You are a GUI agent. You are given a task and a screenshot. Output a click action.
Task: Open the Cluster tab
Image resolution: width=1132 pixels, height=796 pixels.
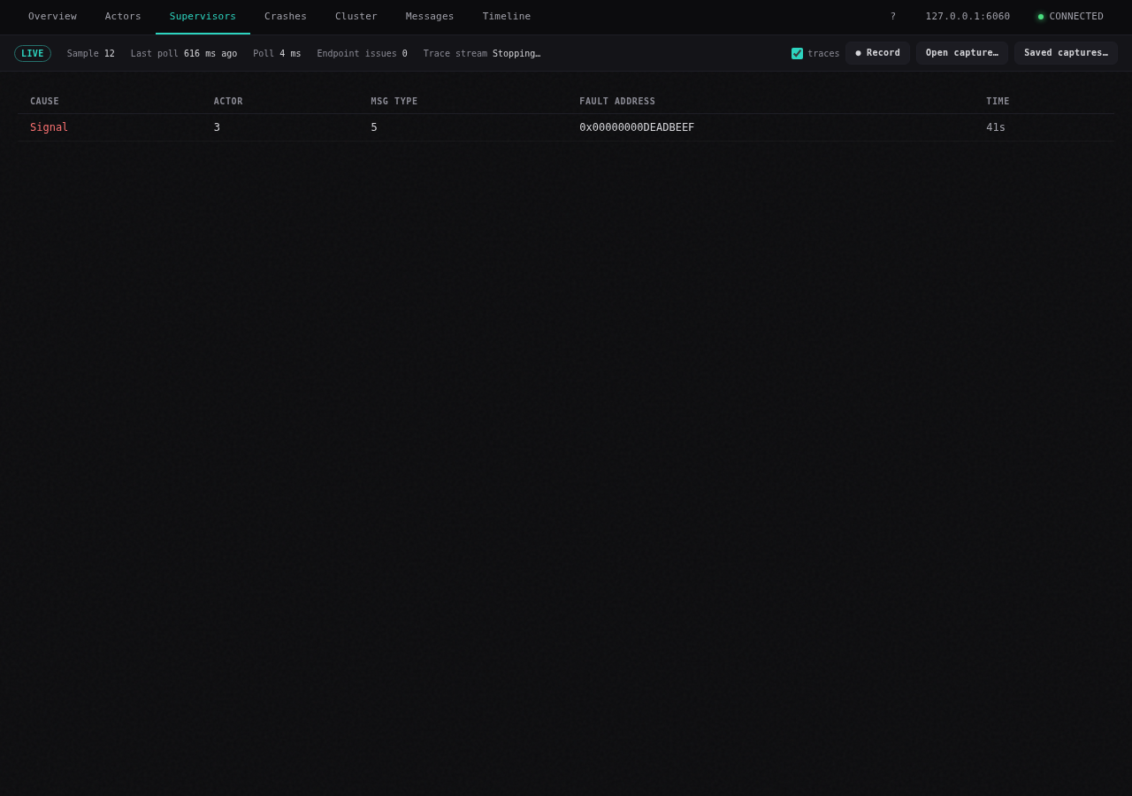(356, 17)
